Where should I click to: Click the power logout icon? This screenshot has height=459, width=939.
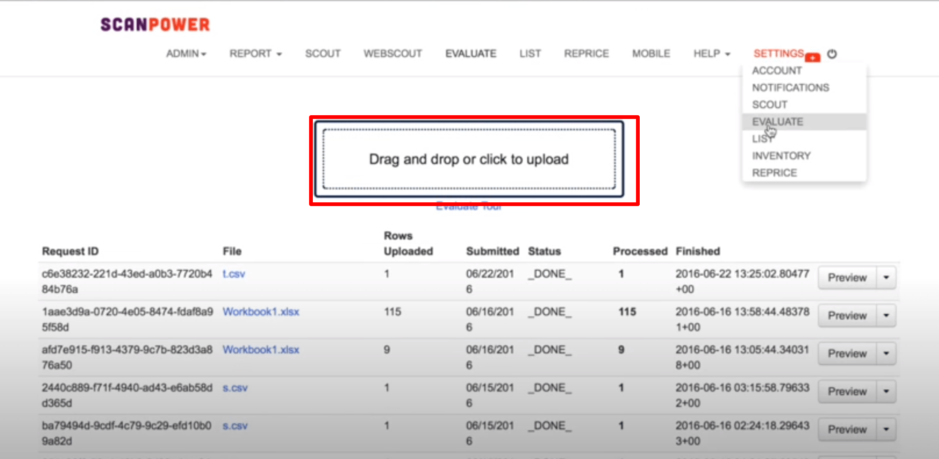pos(832,54)
